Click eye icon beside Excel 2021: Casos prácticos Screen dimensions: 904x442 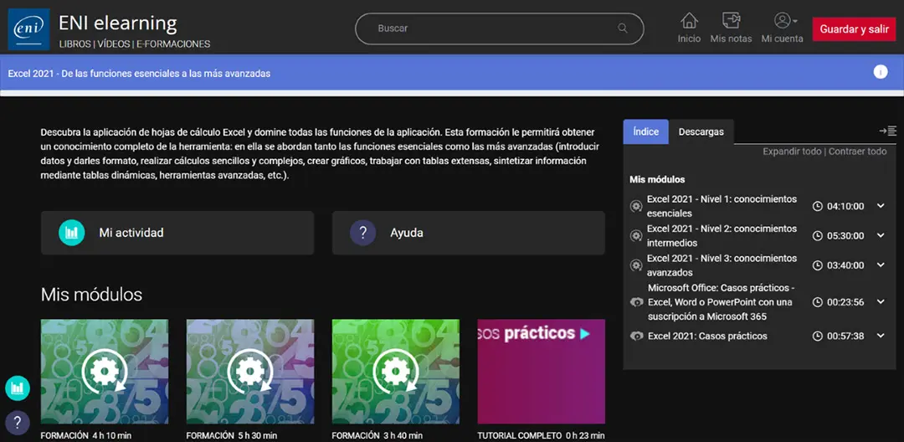point(636,336)
